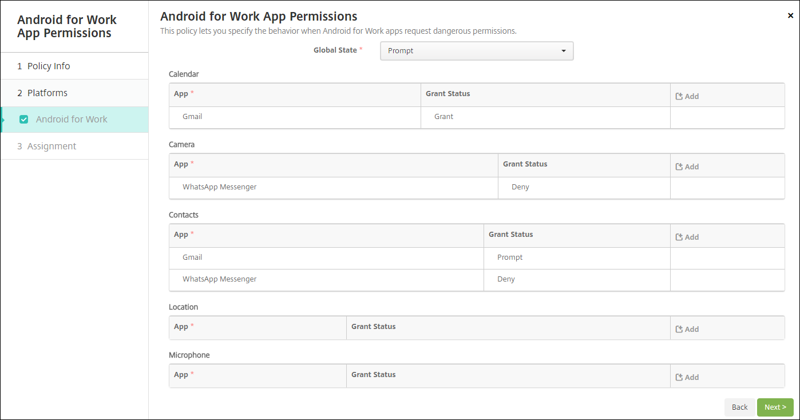Image resolution: width=800 pixels, height=420 pixels.
Task: Click the Add icon in the Microphone table
Action: coord(680,377)
